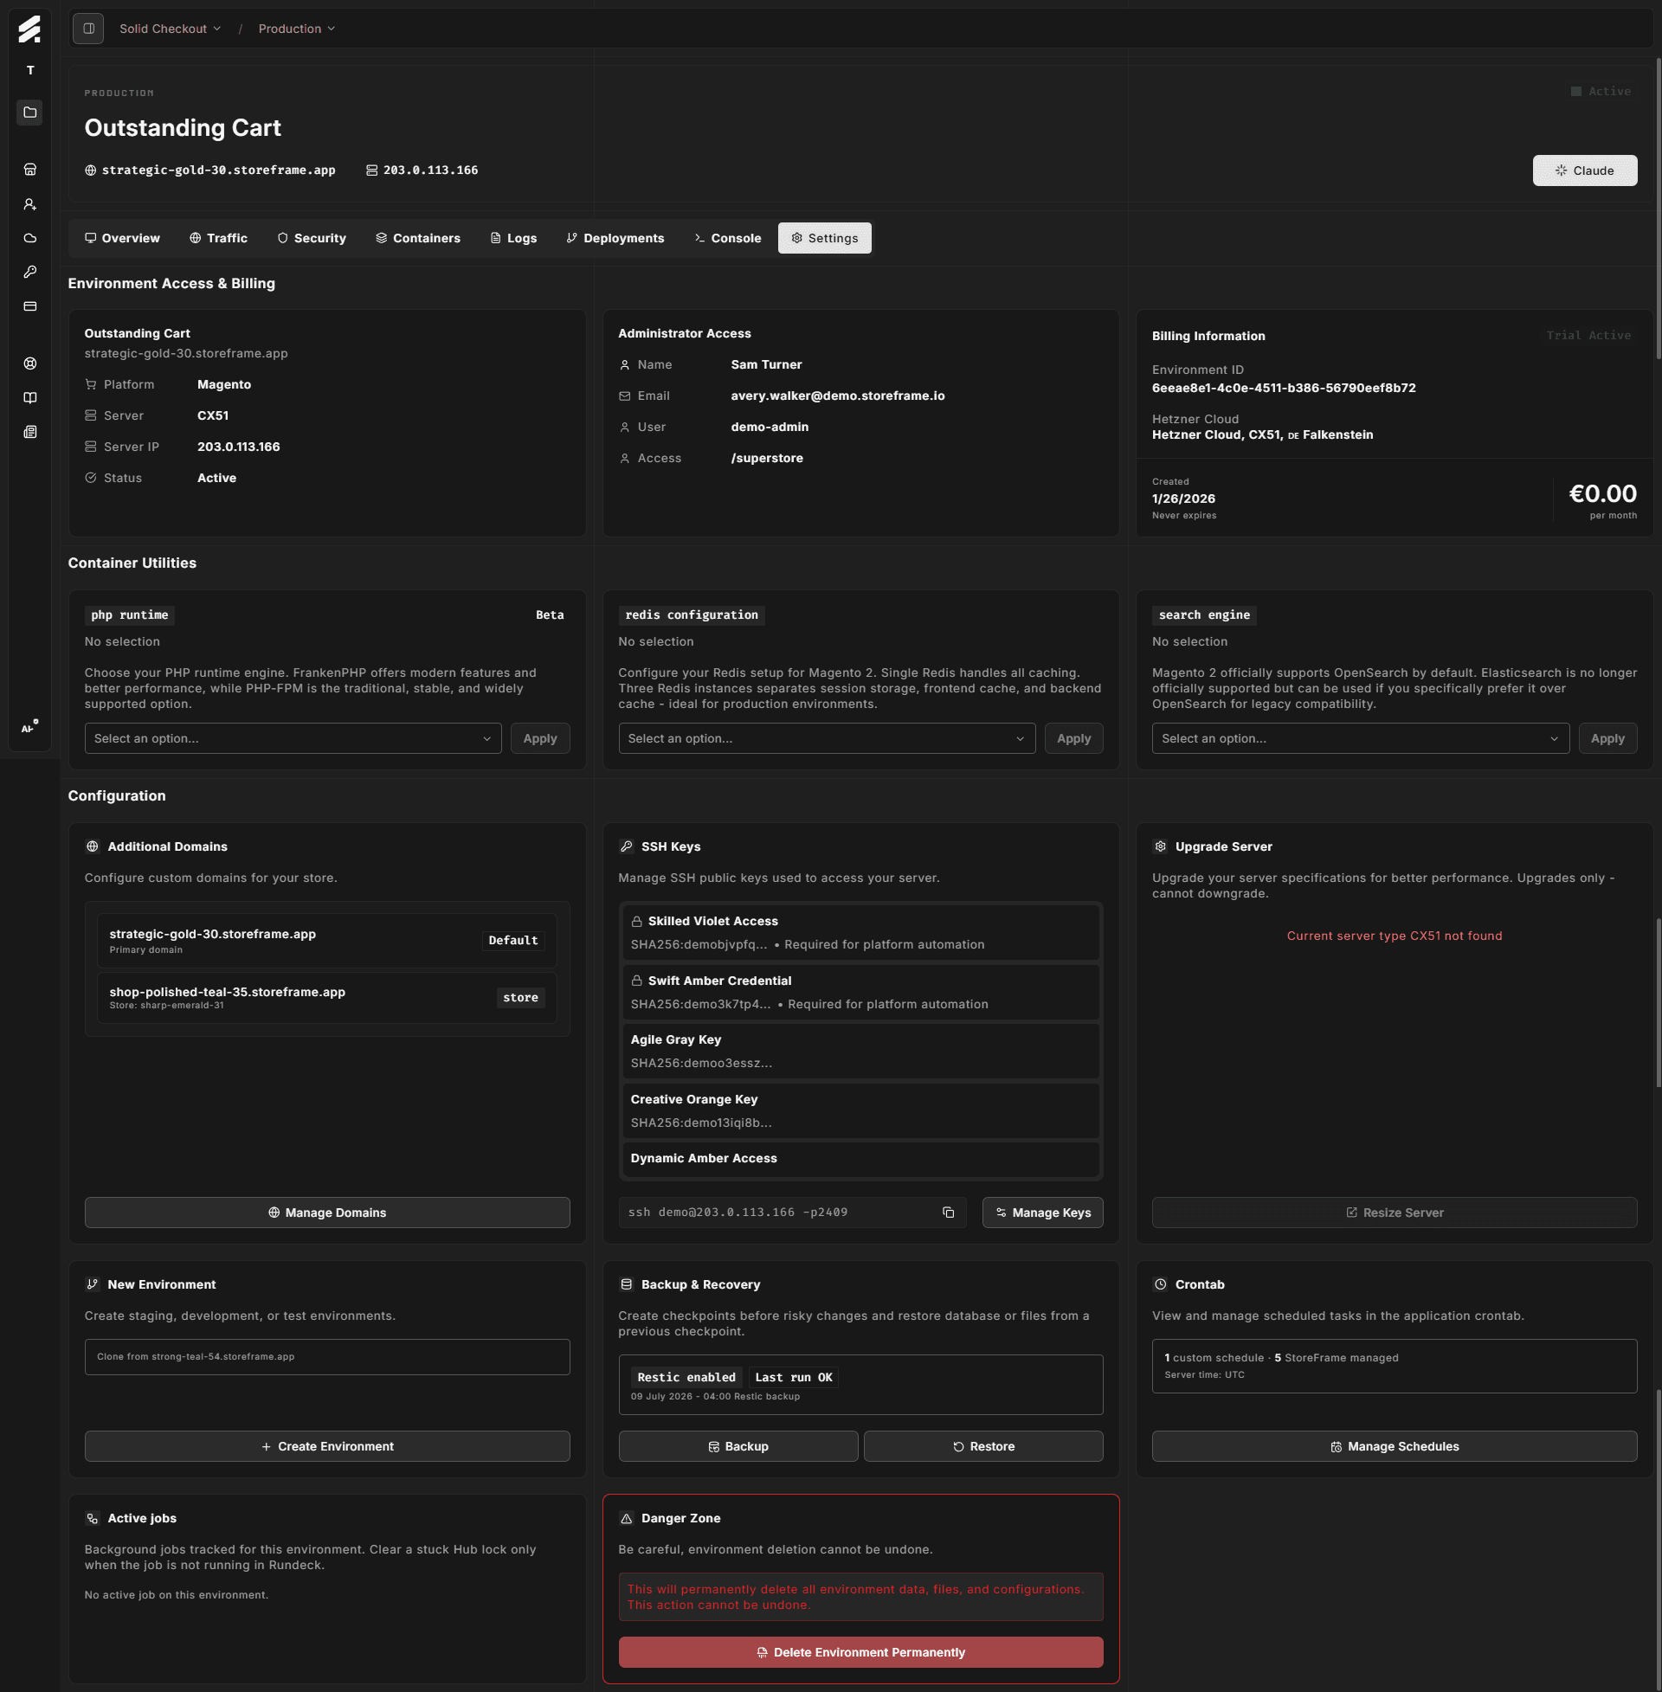Switch to the Overview tab
This screenshot has height=1692, width=1662.
pos(122,238)
